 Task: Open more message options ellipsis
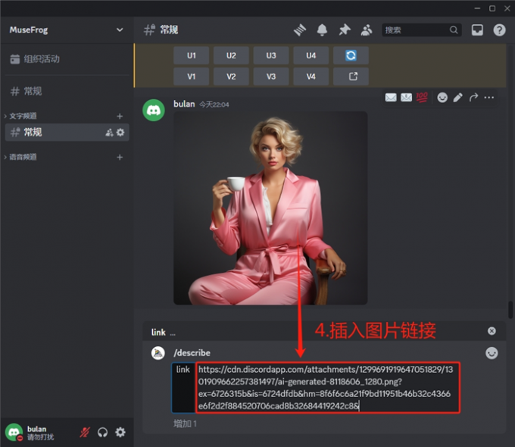(x=488, y=98)
